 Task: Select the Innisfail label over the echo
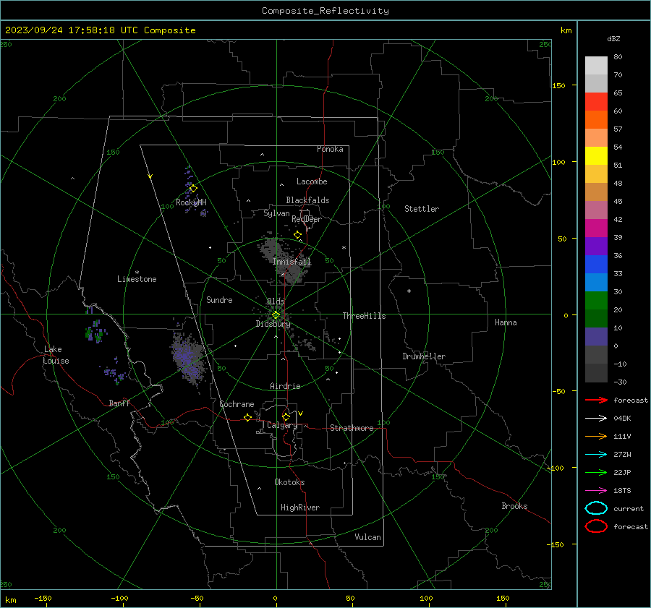pyautogui.click(x=292, y=262)
